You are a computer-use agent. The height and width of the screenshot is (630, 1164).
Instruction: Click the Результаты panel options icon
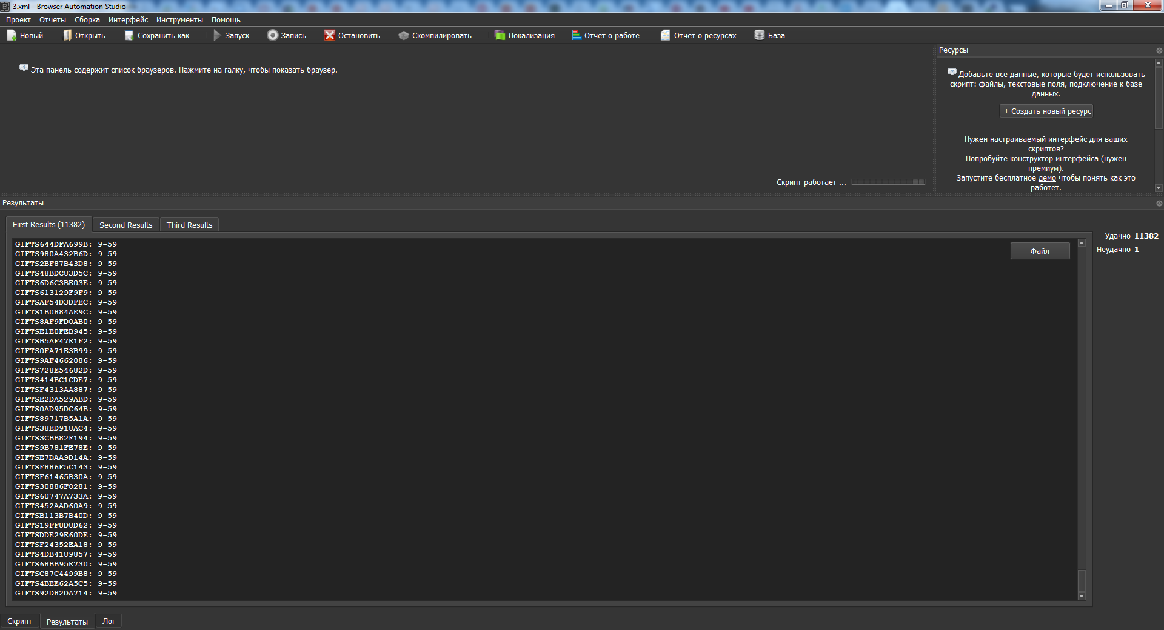[x=1159, y=204]
